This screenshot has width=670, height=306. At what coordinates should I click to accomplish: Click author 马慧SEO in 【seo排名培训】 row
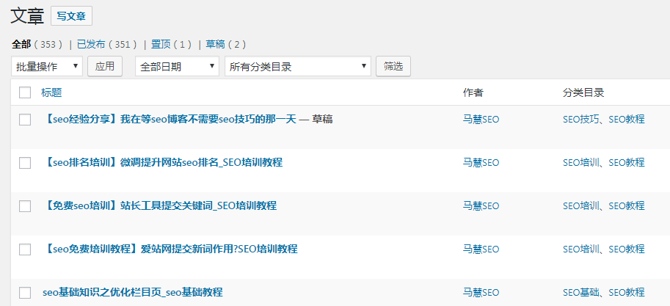point(481,162)
